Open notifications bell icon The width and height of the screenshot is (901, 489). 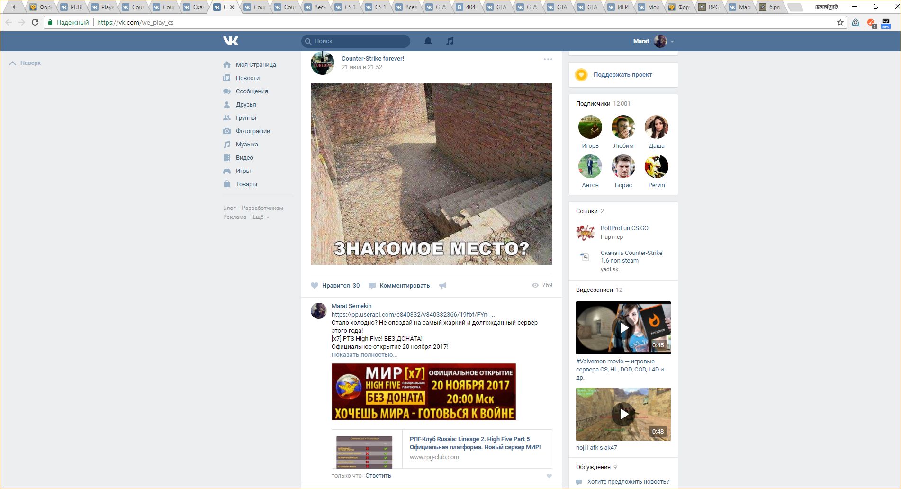pos(428,41)
